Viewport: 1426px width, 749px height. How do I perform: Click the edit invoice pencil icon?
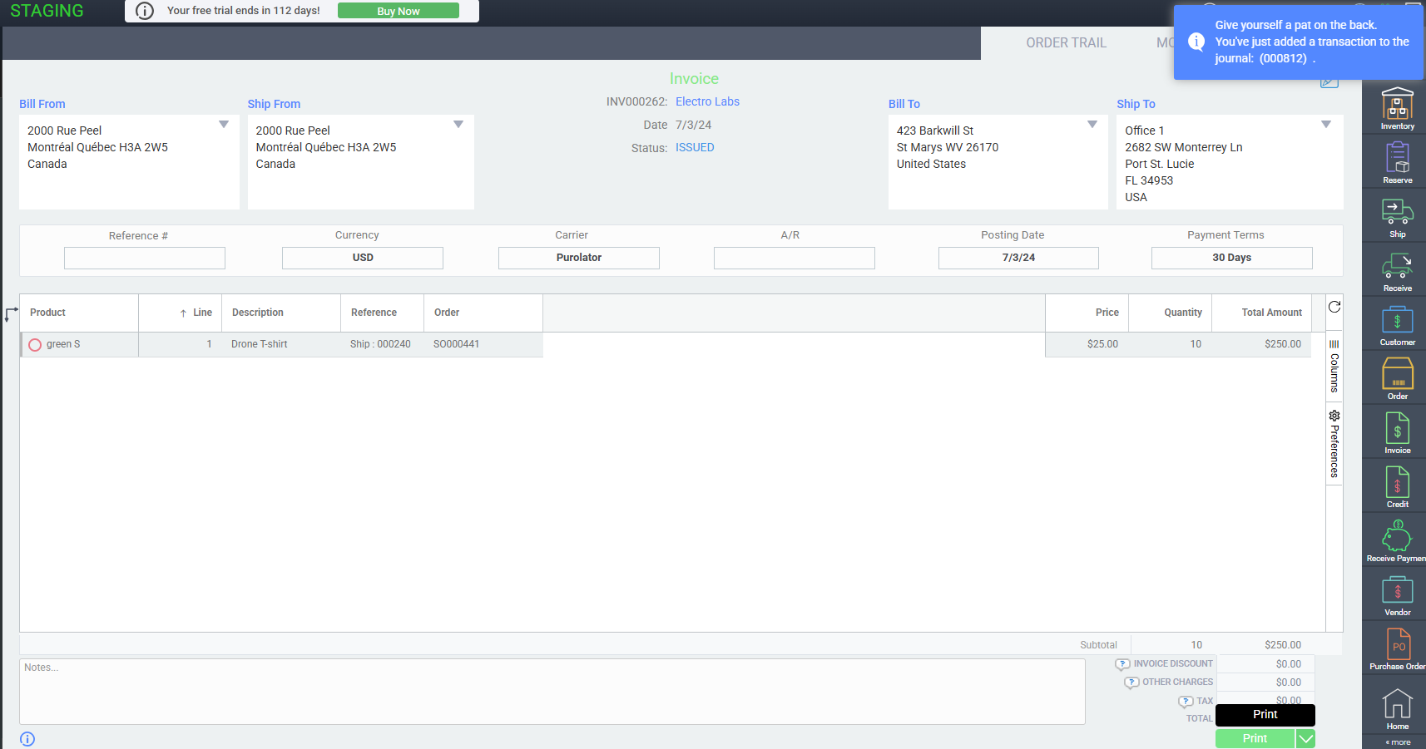tap(1329, 82)
